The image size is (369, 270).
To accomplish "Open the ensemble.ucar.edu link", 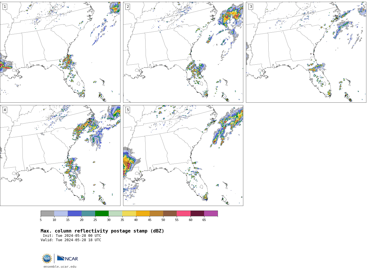I will 60,267.
